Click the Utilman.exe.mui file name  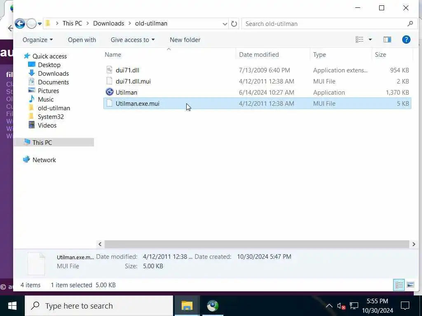pyautogui.click(x=138, y=103)
